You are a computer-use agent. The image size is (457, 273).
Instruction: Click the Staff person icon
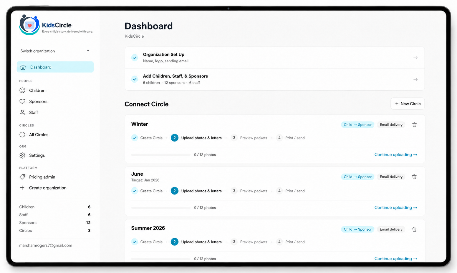point(22,112)
